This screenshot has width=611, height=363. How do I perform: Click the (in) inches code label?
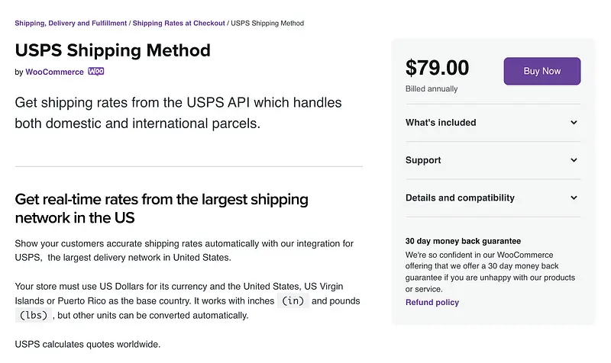pos(293,301)
